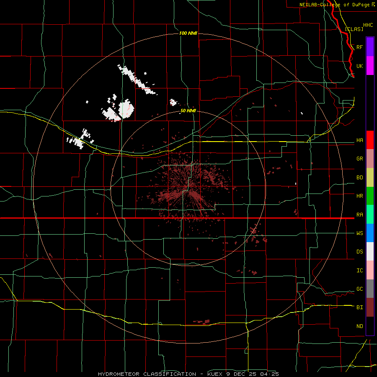The image size is (377, 377).
Task: Select the red HA legend swatch
Action: pyautogui.click(x=370, y=140)
